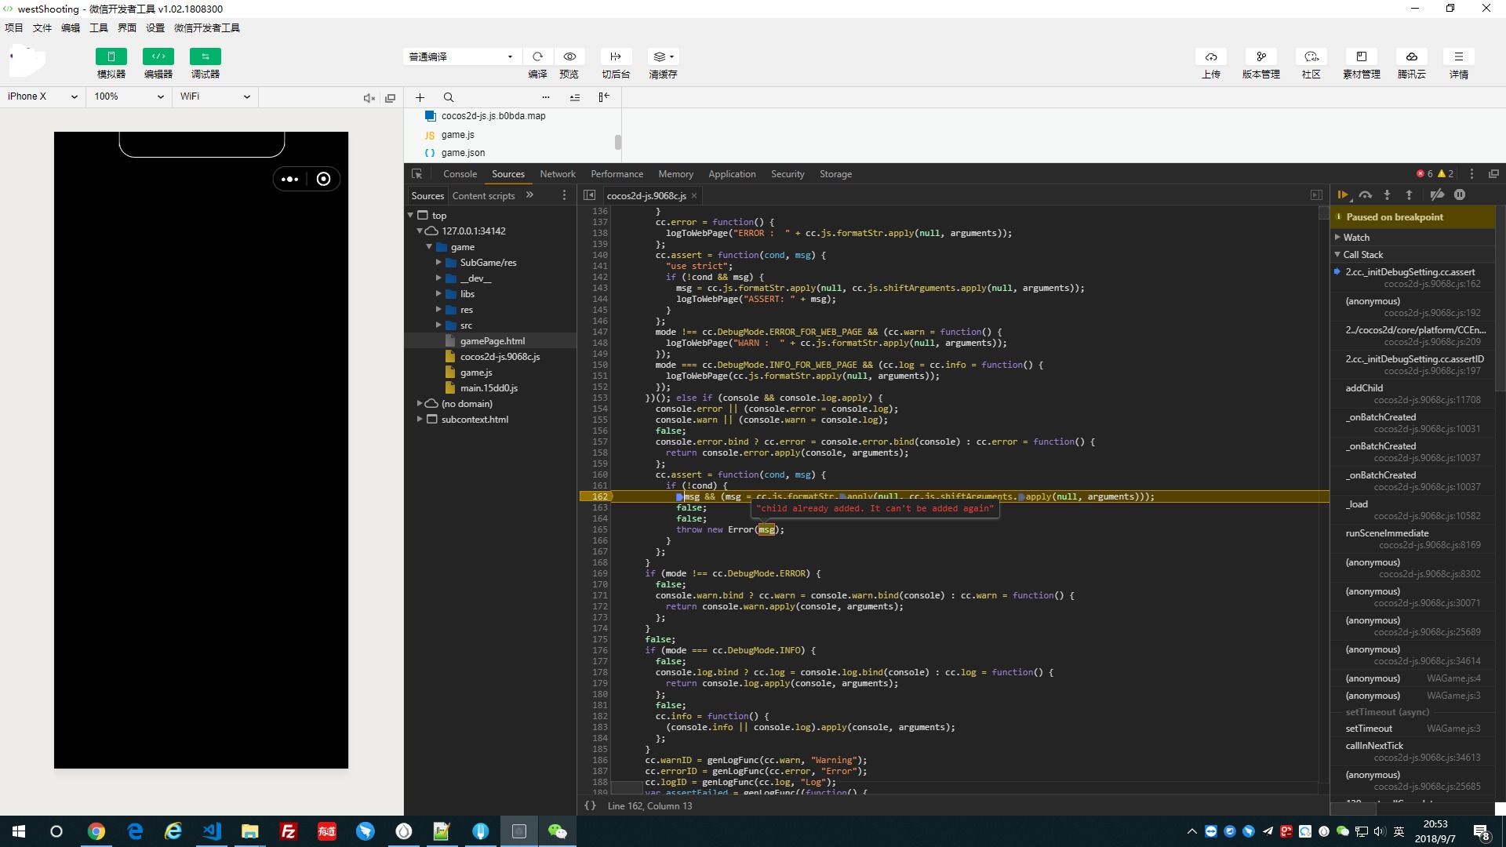Expand the SubGame/res folder
The width and height of the screenshot is (1506, 847).
point(438,263)
